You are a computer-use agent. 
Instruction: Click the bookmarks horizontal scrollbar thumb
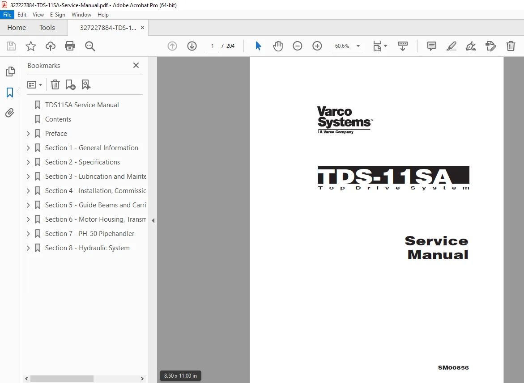pyautogui.click(x=62, y=379)
